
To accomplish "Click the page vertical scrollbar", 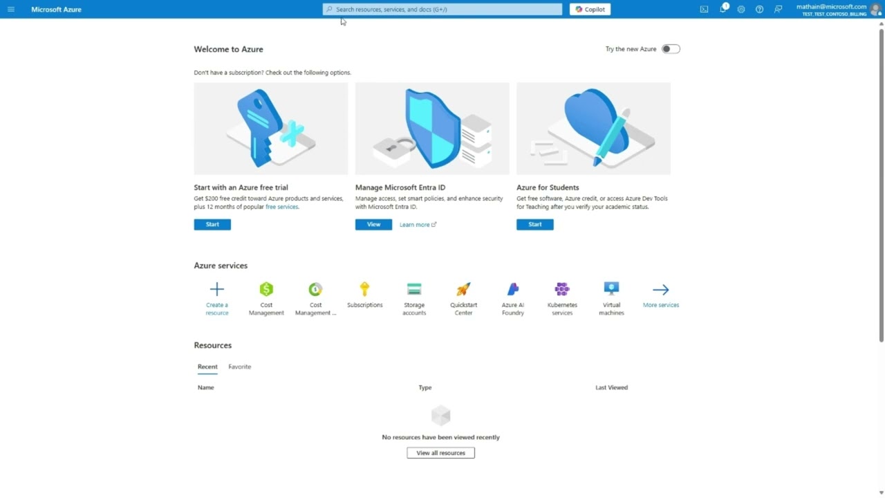I will pyautogui.click(x=881, y=185).
